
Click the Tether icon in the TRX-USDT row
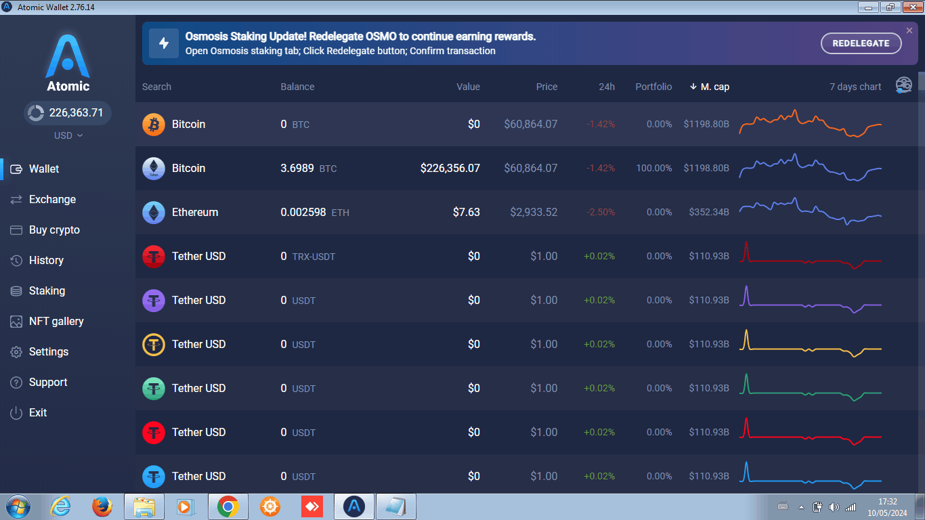[154, 257]
